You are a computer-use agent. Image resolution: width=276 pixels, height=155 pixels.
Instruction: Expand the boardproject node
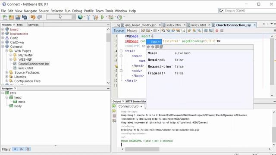pyautogui.click(x=3, y=34)
